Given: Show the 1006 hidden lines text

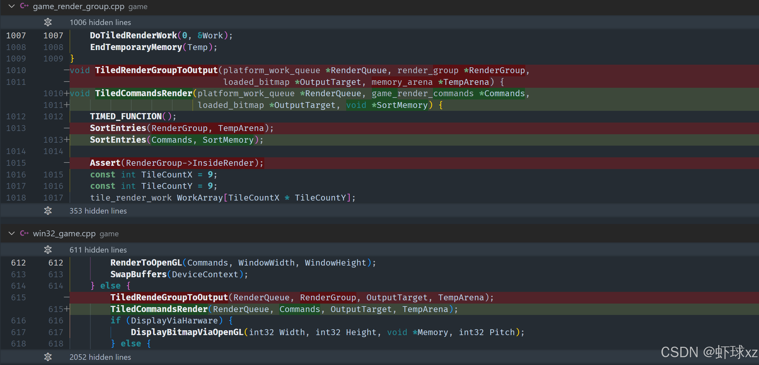Looking at the screenshot, I should 100,22.
